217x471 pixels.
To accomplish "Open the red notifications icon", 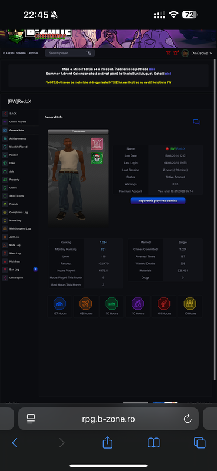I will tap(176, 53).
